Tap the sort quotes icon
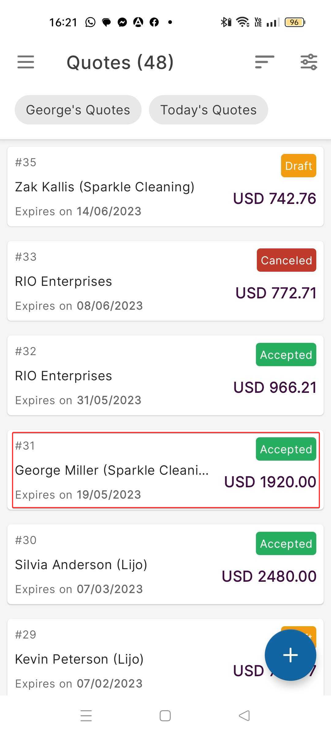Viewport: 331px width, 736px height. 264,62
